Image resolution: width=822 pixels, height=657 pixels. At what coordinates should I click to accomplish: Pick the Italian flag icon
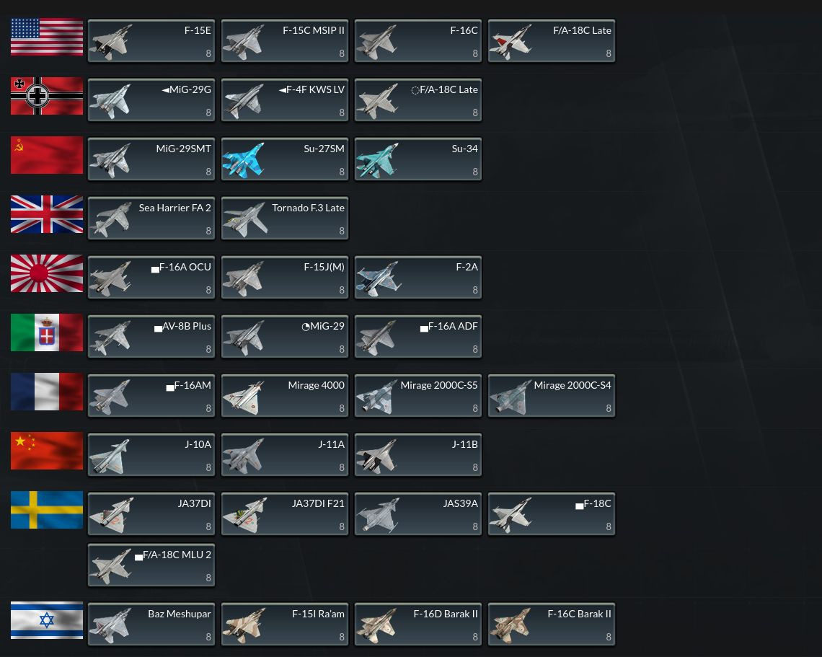(x=47, y=332)
